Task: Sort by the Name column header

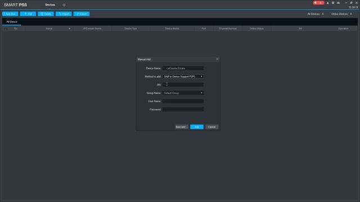Action: [x=49, y=29]
